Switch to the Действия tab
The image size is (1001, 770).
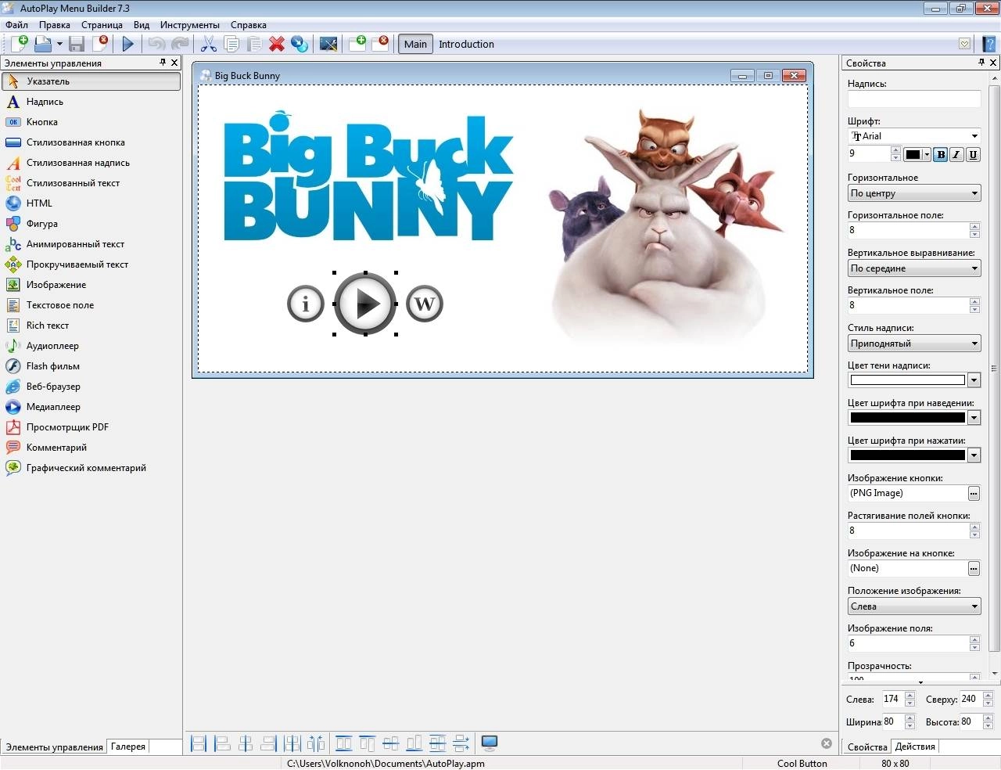pyautogui.click(x=915, y=747)
